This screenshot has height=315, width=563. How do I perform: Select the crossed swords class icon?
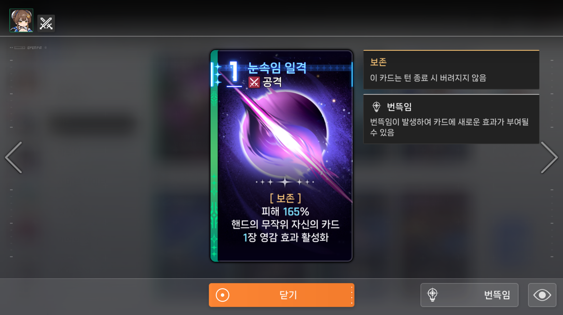point(46,23)
